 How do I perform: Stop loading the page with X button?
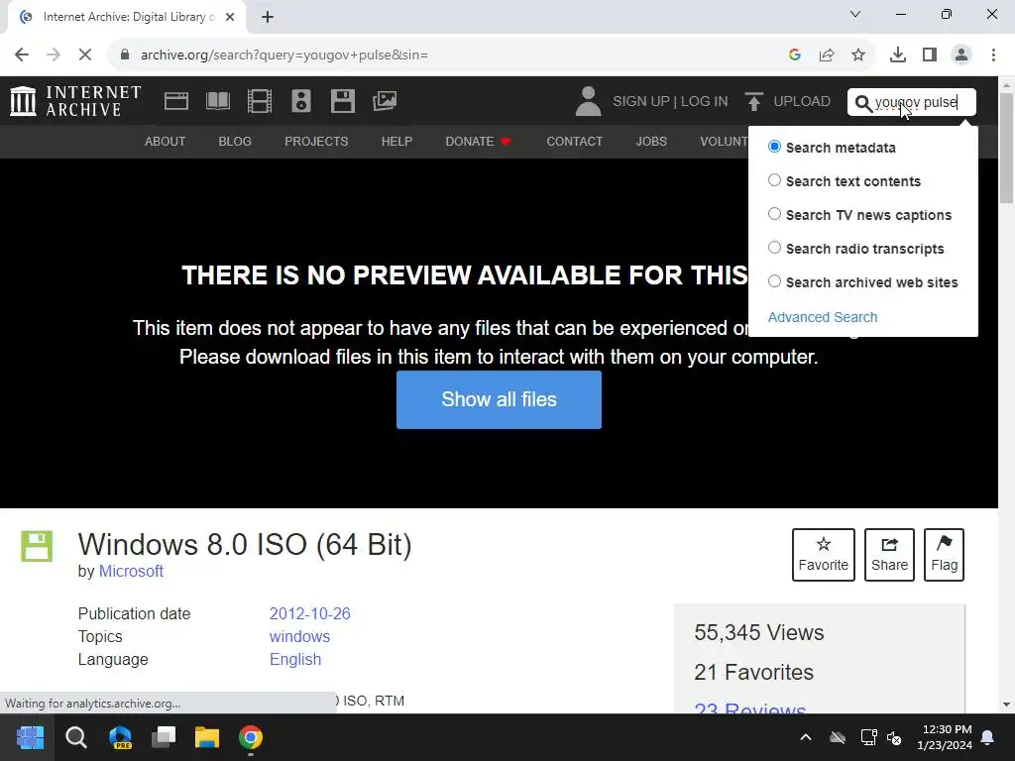[x=85, y=55]
